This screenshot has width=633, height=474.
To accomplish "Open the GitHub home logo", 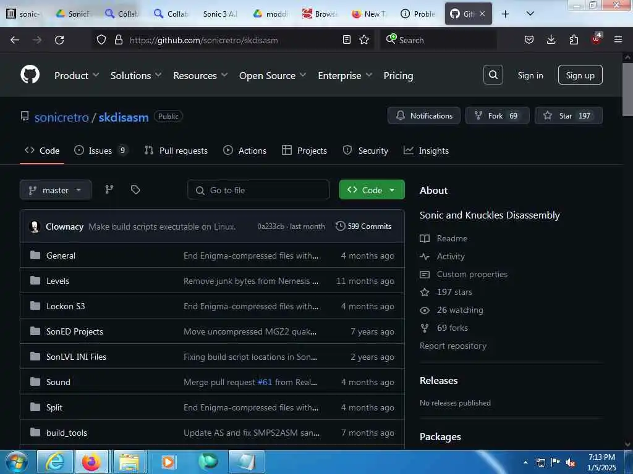I will tap(30, 75).
